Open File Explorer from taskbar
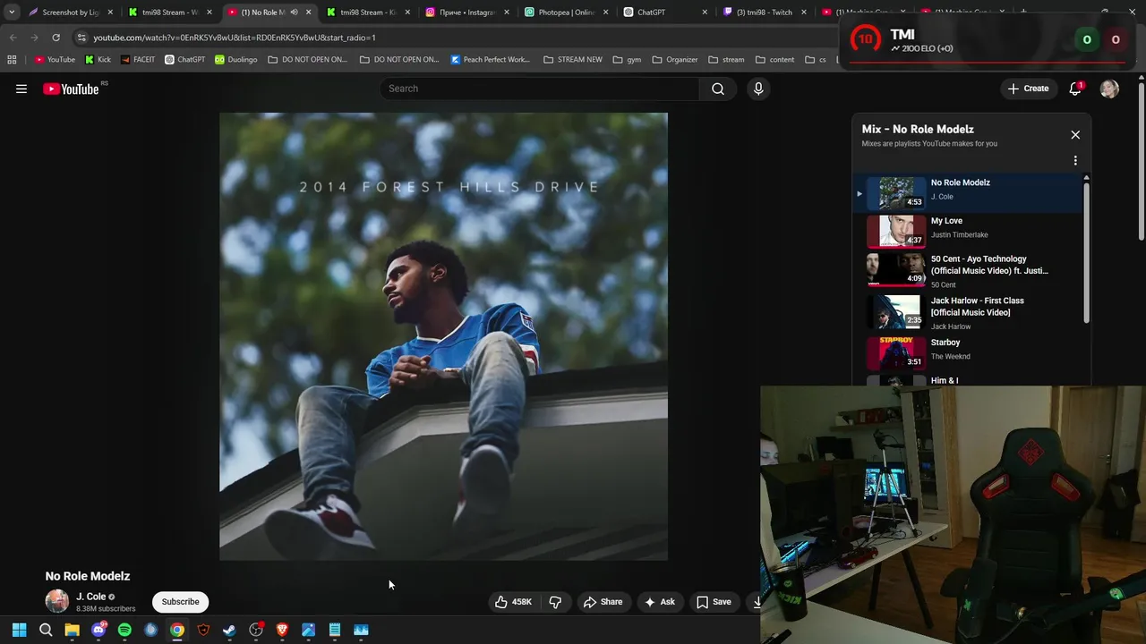Screen dimensions: 1146x644 [72, 630]
